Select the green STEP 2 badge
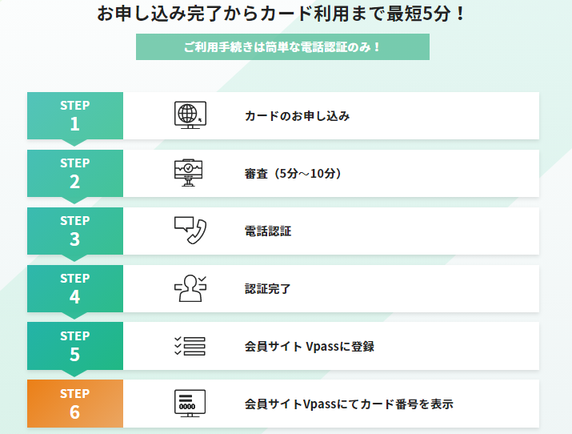 (x=75, y=174)
